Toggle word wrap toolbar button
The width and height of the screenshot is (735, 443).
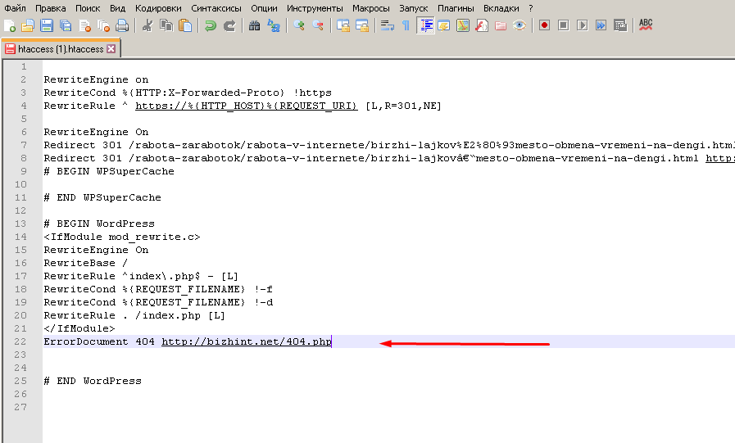(388, 25)
